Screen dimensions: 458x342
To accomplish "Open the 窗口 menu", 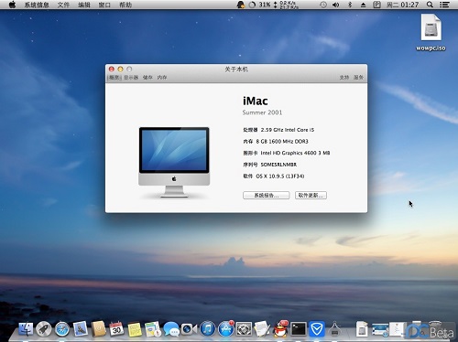I will point(104,5).
